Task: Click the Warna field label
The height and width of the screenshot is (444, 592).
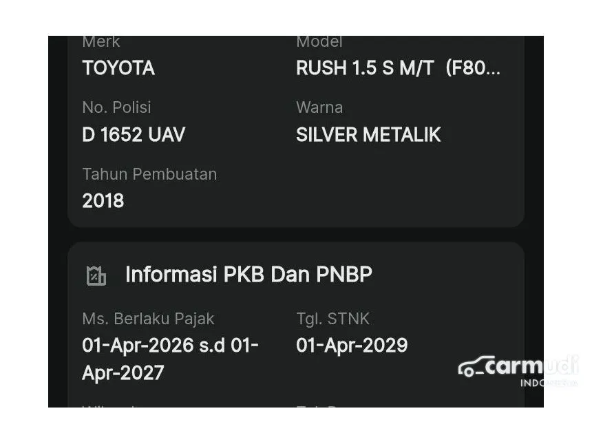Action: click(x=319, y=107)
